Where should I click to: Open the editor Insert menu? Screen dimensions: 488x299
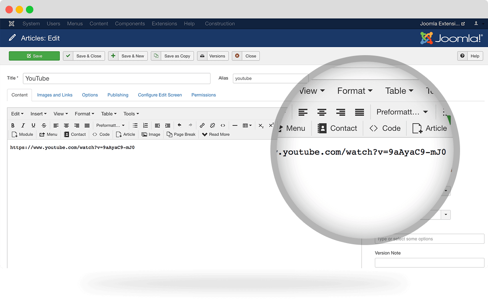click(x=38, y=114)
